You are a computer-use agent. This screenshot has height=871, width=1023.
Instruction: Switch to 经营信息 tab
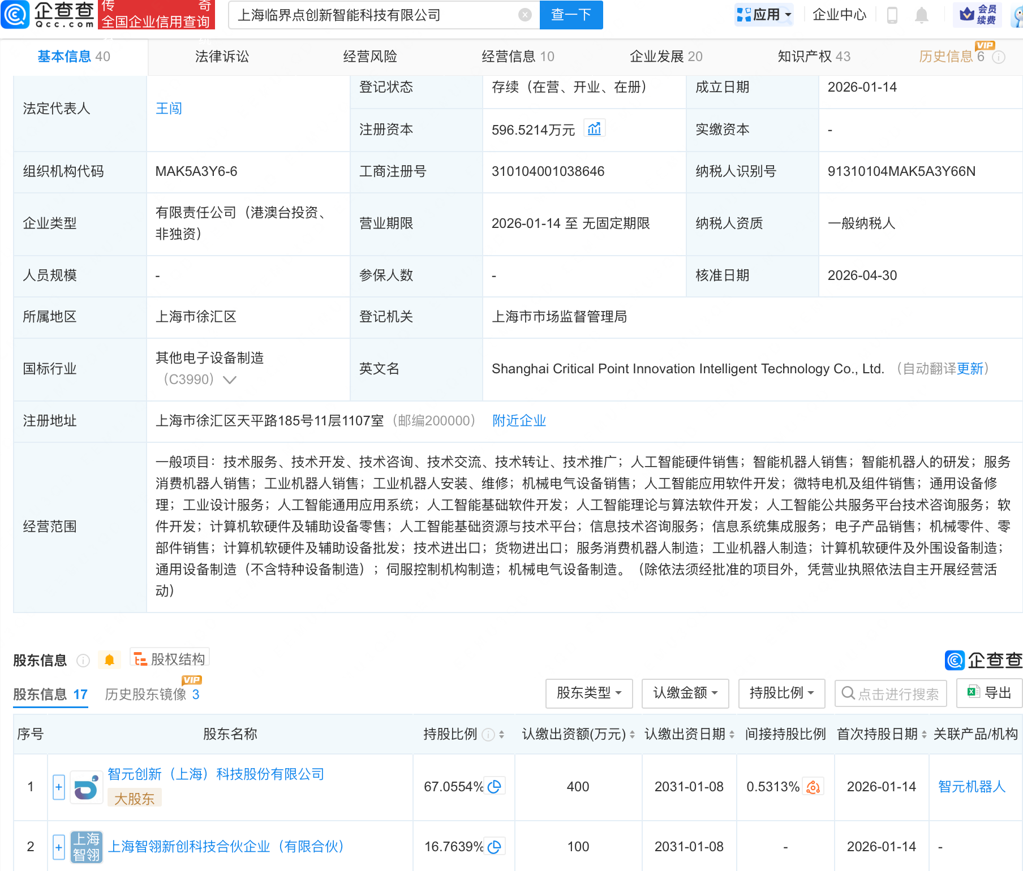(x=518, y=57)
